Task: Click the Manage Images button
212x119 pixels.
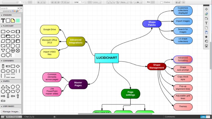Action: click(11, 112)
